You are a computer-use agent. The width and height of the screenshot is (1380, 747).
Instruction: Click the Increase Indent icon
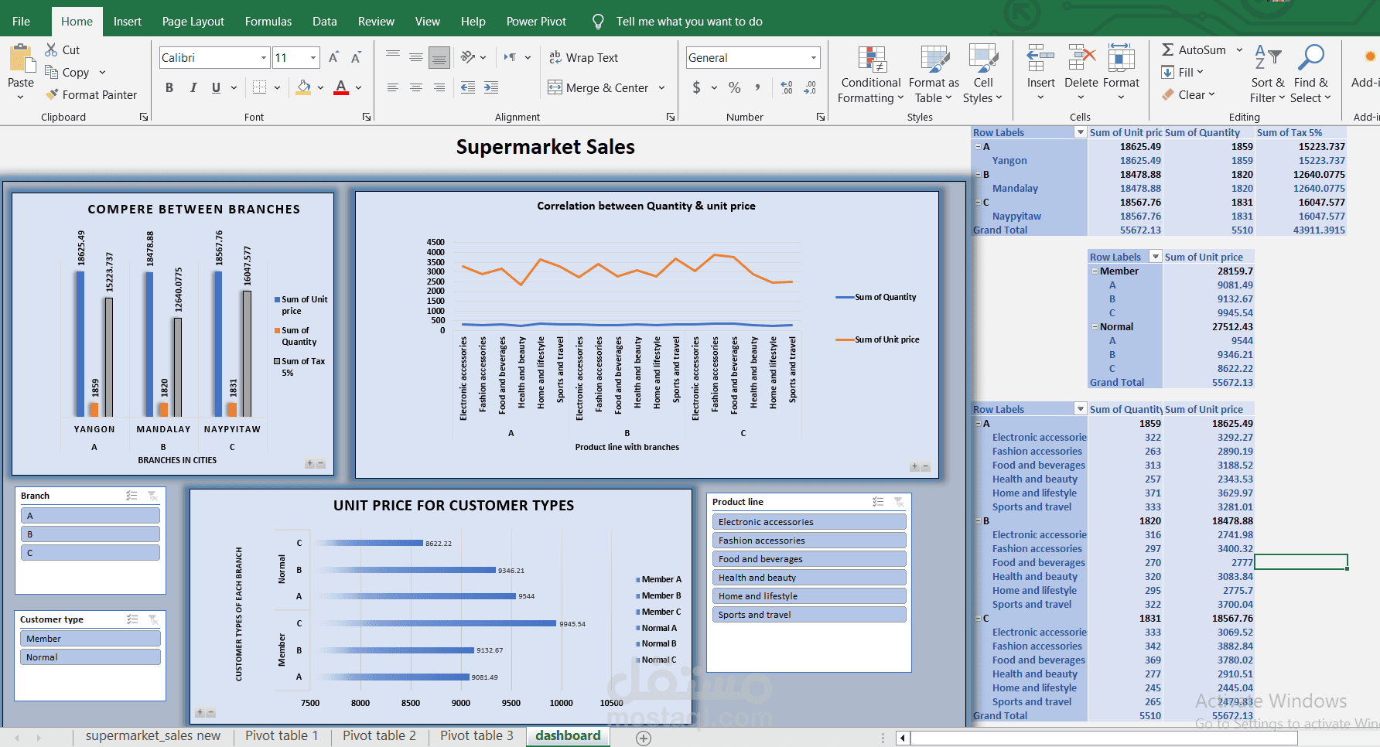(x=491, y=87)
